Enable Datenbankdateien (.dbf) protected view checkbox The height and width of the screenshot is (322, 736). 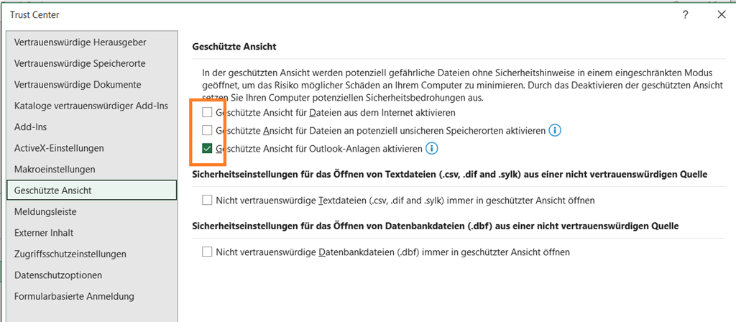(208, 252)
